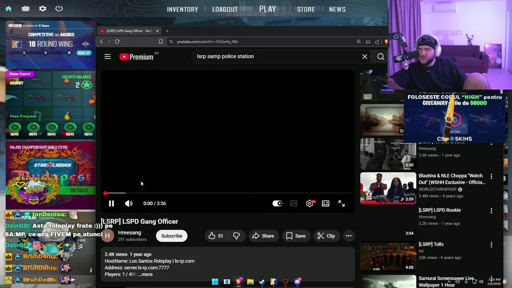Save the video to playlist
Image resolution: width=512 pixels, height=288 pixels.
tap(296, 236)
